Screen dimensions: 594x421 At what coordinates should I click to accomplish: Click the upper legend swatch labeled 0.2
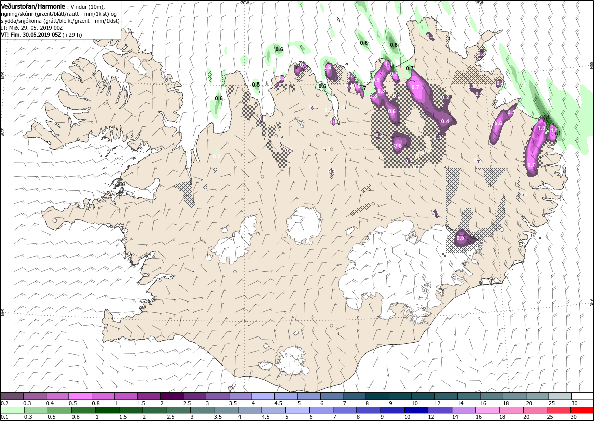coord(12,396)
